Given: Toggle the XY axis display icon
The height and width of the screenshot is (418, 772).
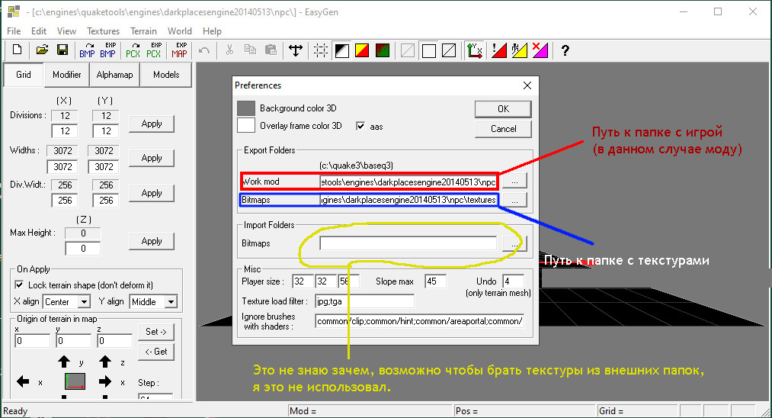Looking at the screenshot, I should 475,50.
